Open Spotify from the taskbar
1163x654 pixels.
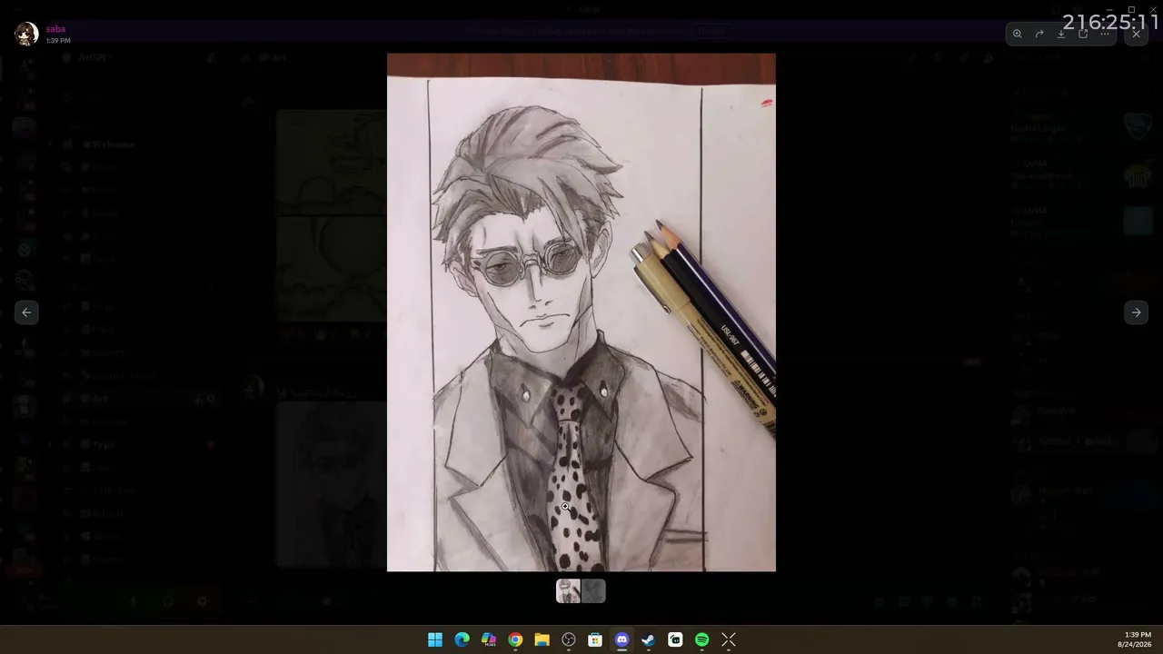(x=701, y=640)
